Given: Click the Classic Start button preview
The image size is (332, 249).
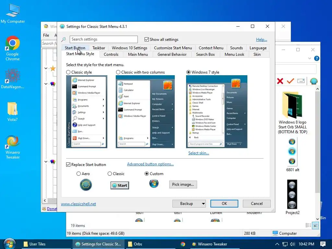Looking at the screenshot, I should click(x=120, y=185).
